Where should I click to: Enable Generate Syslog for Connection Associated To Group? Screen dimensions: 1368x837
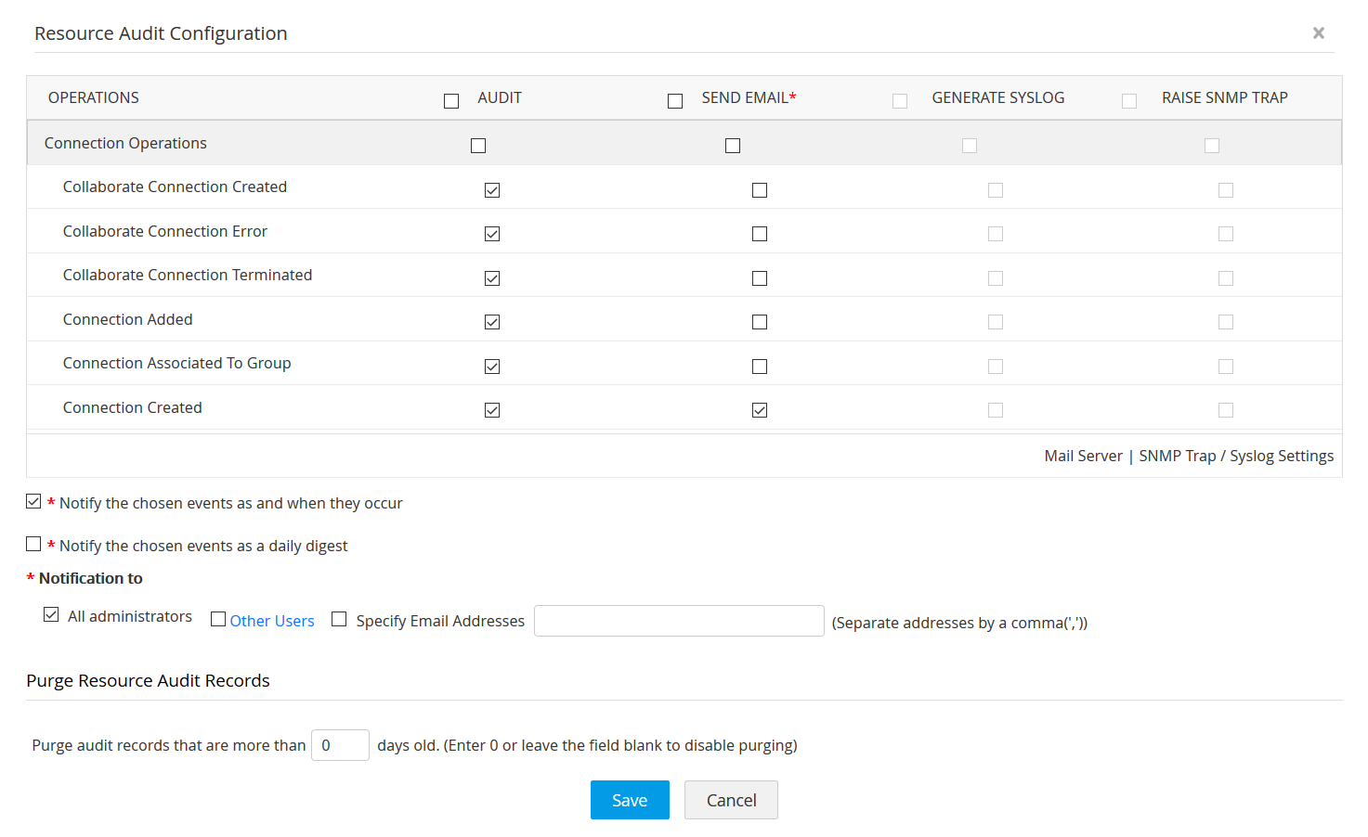996,366
